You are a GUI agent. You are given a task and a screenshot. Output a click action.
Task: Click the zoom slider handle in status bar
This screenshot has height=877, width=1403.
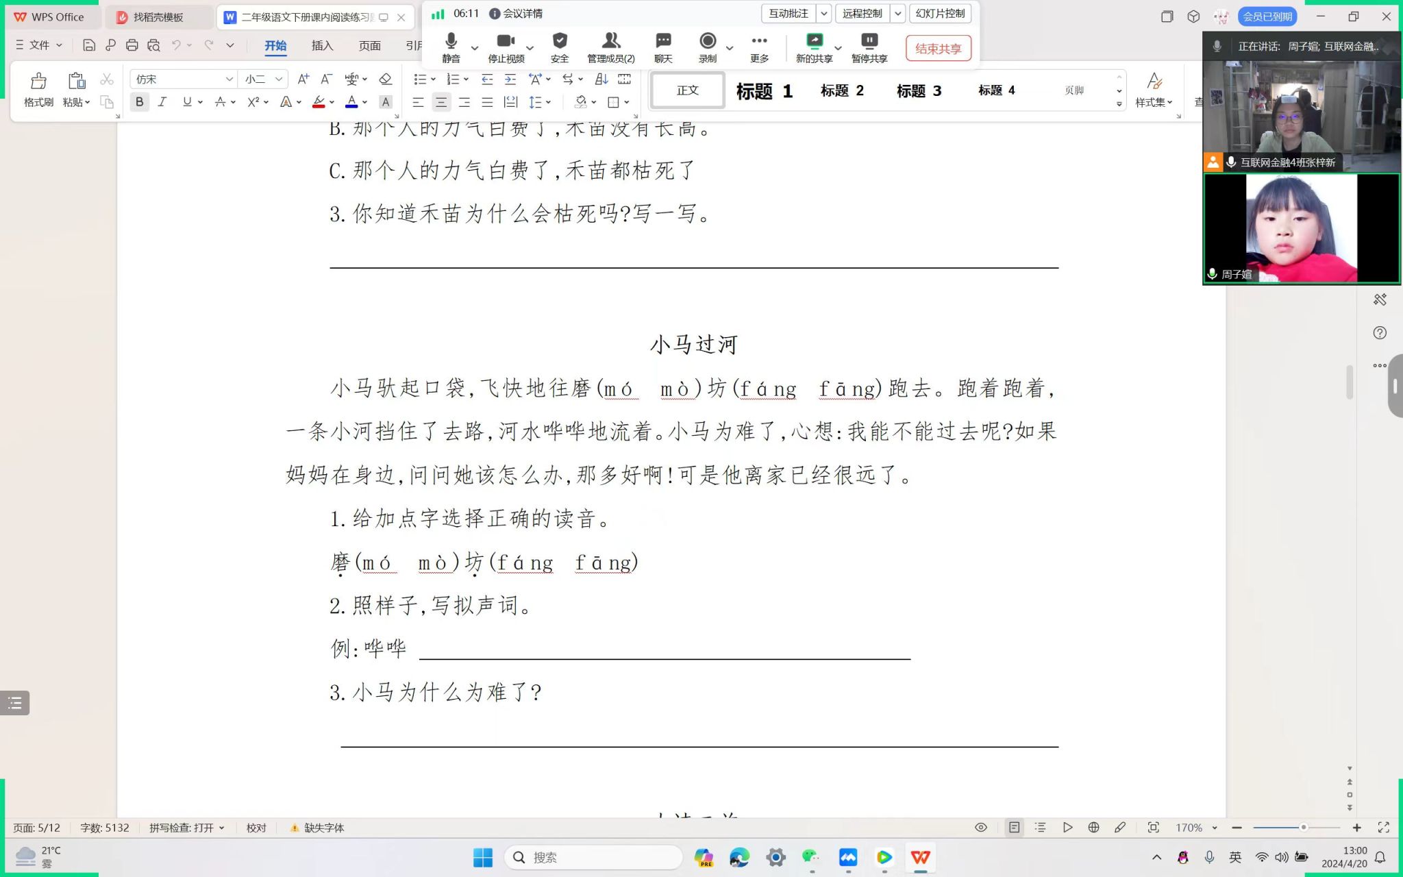(x=1303, y=828)
